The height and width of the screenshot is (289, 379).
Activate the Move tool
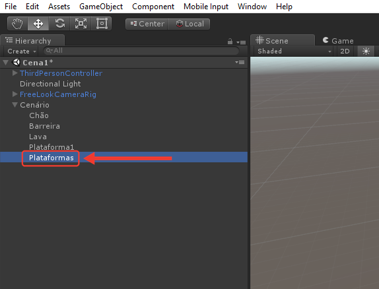point(38,24)
